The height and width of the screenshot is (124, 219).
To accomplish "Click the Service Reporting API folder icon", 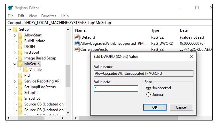I will click(20, 81).
